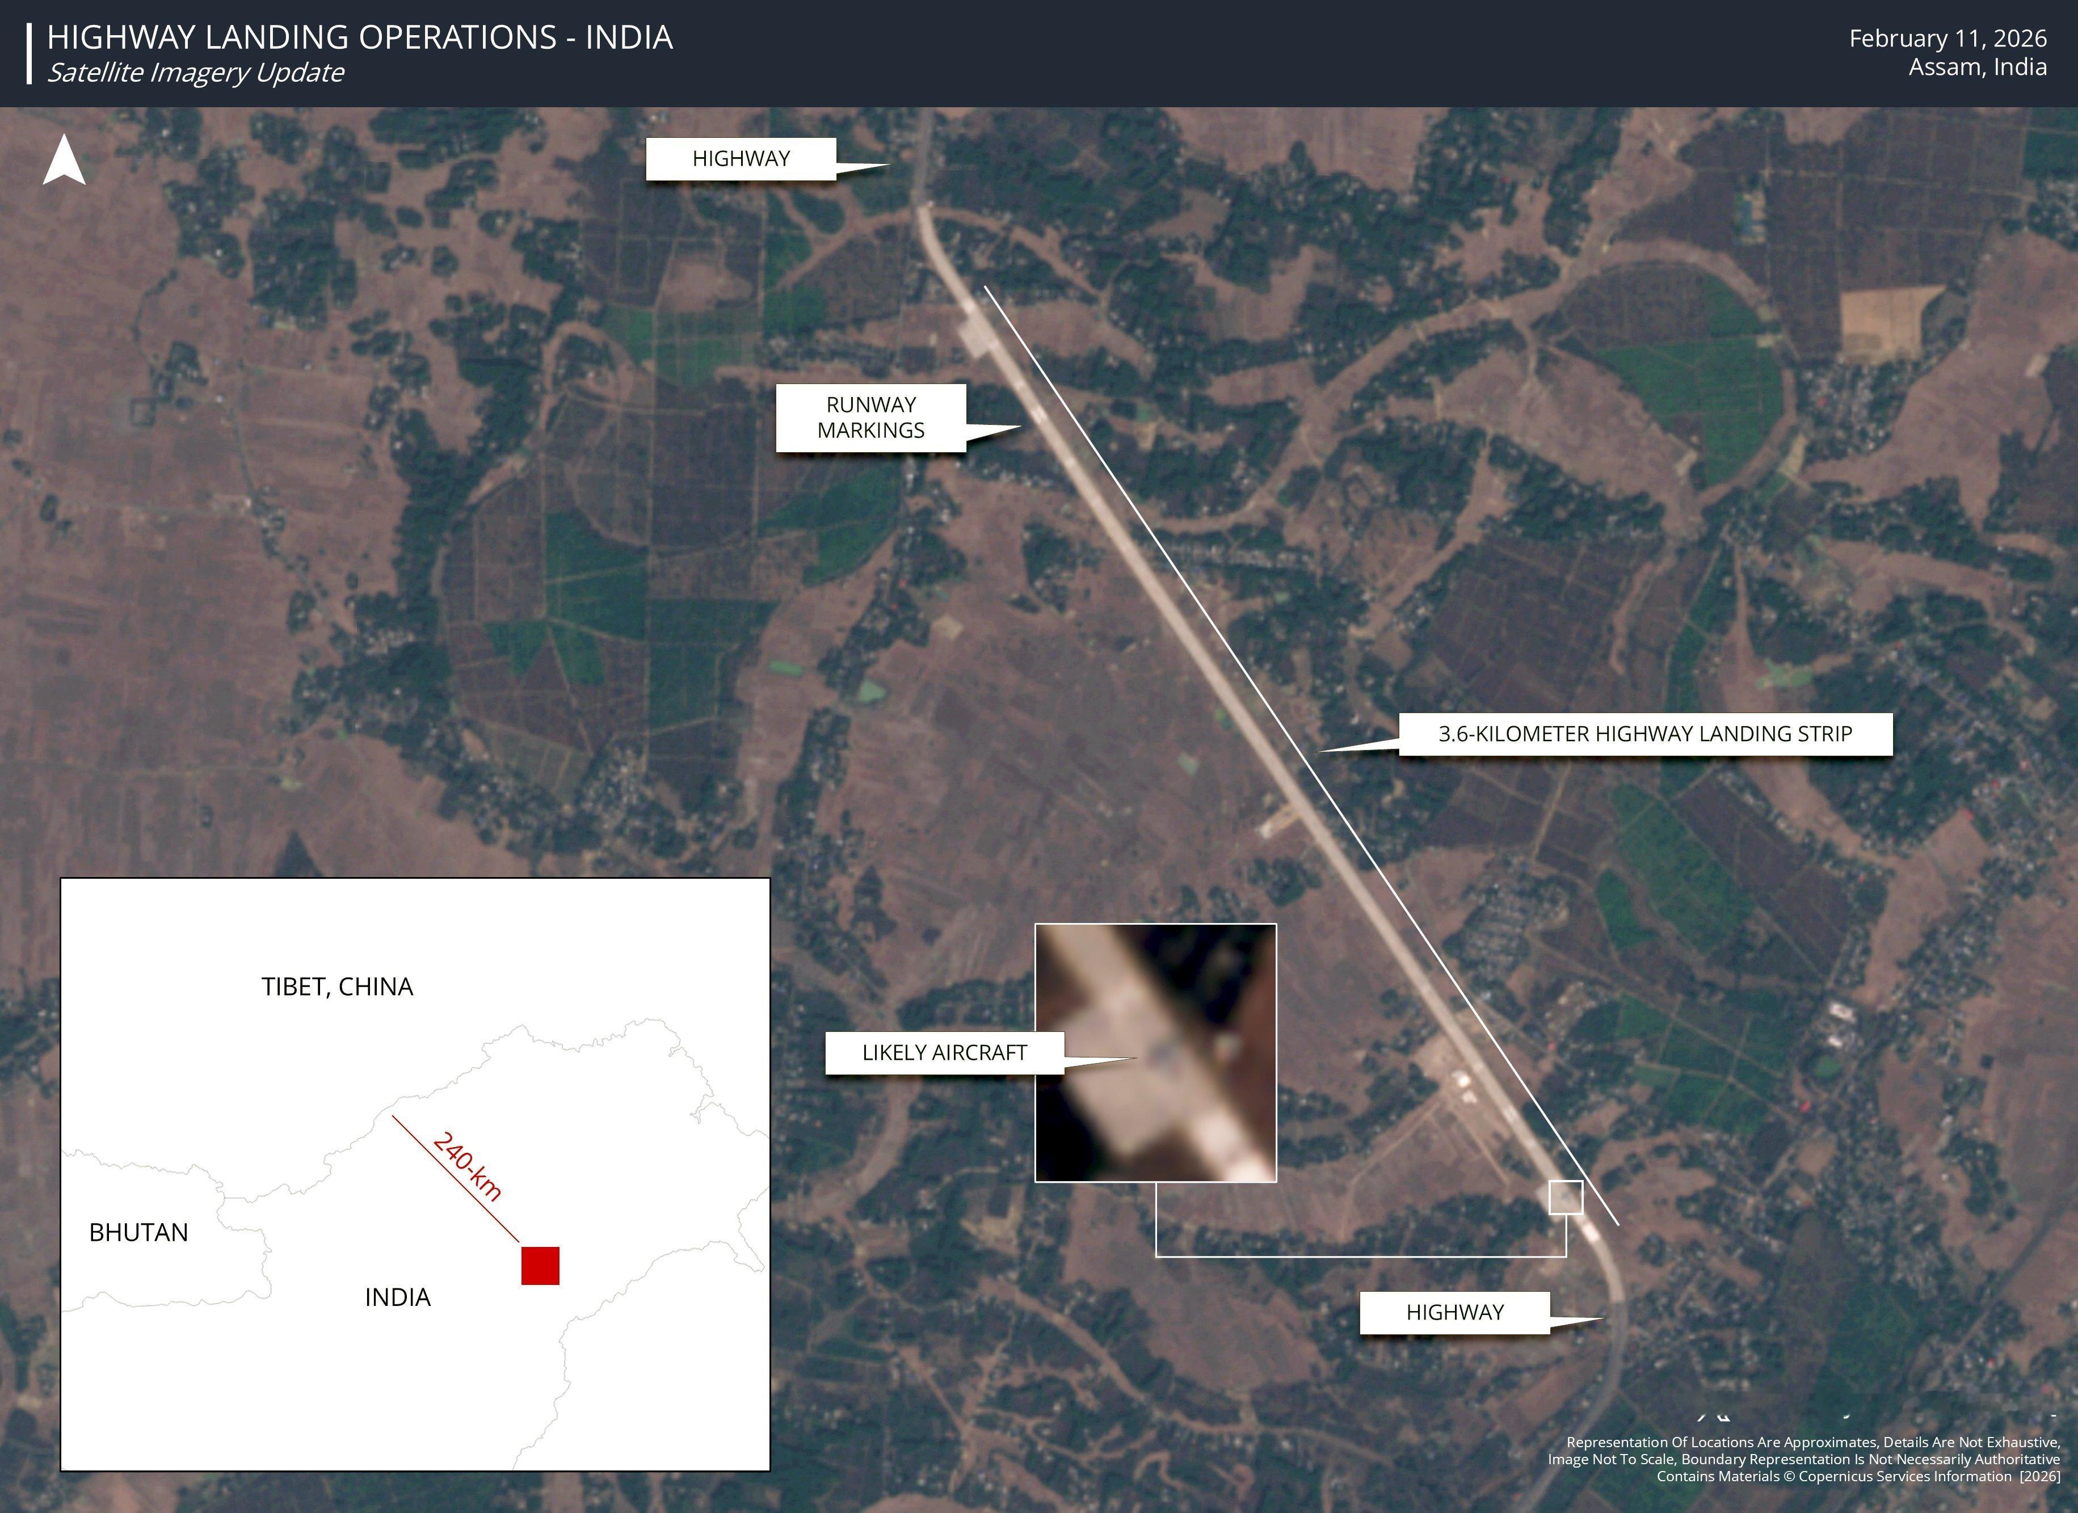Viewport: 2078px width, 1513px height.
Task: Click the north arrow compass icon
Action: (64, 161)
